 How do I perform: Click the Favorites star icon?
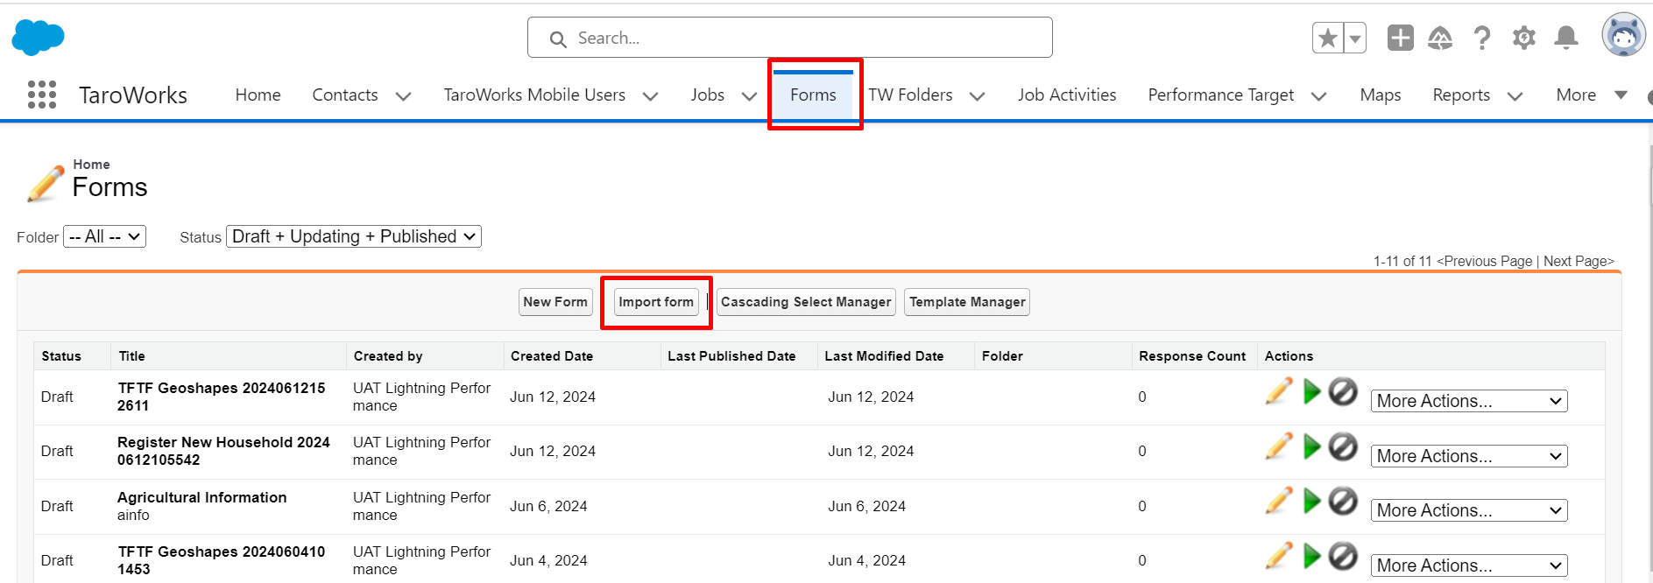(1327, 38)
